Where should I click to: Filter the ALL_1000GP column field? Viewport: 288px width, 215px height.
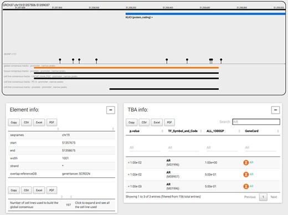[x=222, y=147]
